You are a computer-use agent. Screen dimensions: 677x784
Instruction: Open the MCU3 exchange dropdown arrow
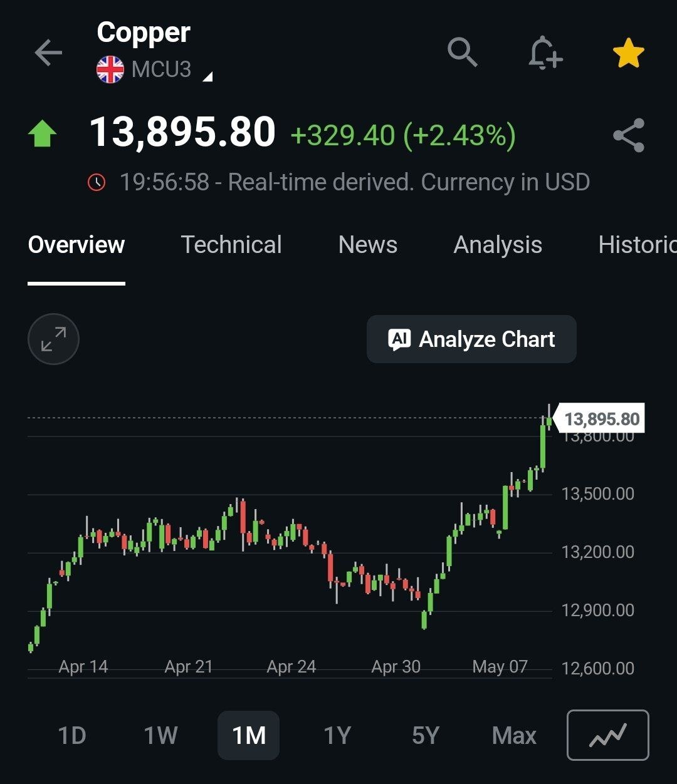(208, 77)
